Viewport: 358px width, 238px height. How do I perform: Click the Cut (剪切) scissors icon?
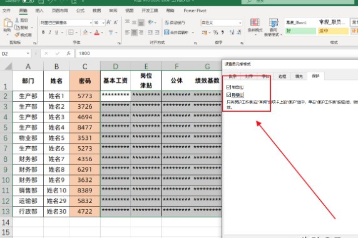[x=17, y=20]
